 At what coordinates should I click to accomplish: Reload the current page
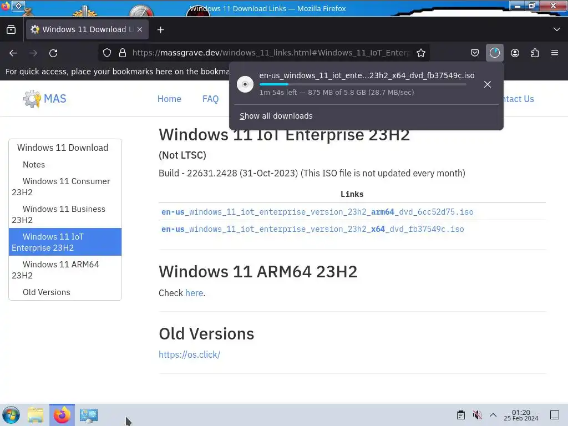(x=53, y=53)
